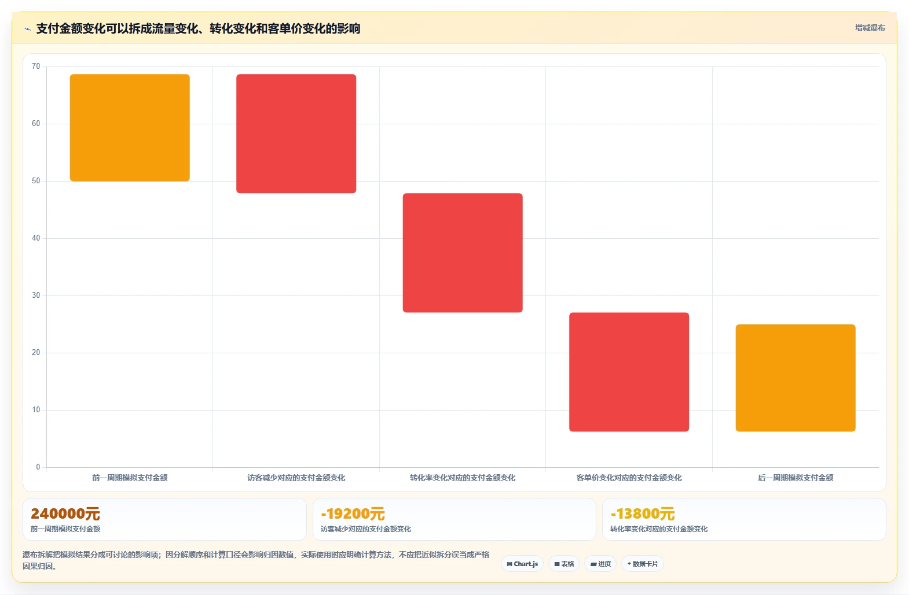Screen dimensions: 909x595
Task: Select the 数据卡片 chip
Action: click(643, 564)
